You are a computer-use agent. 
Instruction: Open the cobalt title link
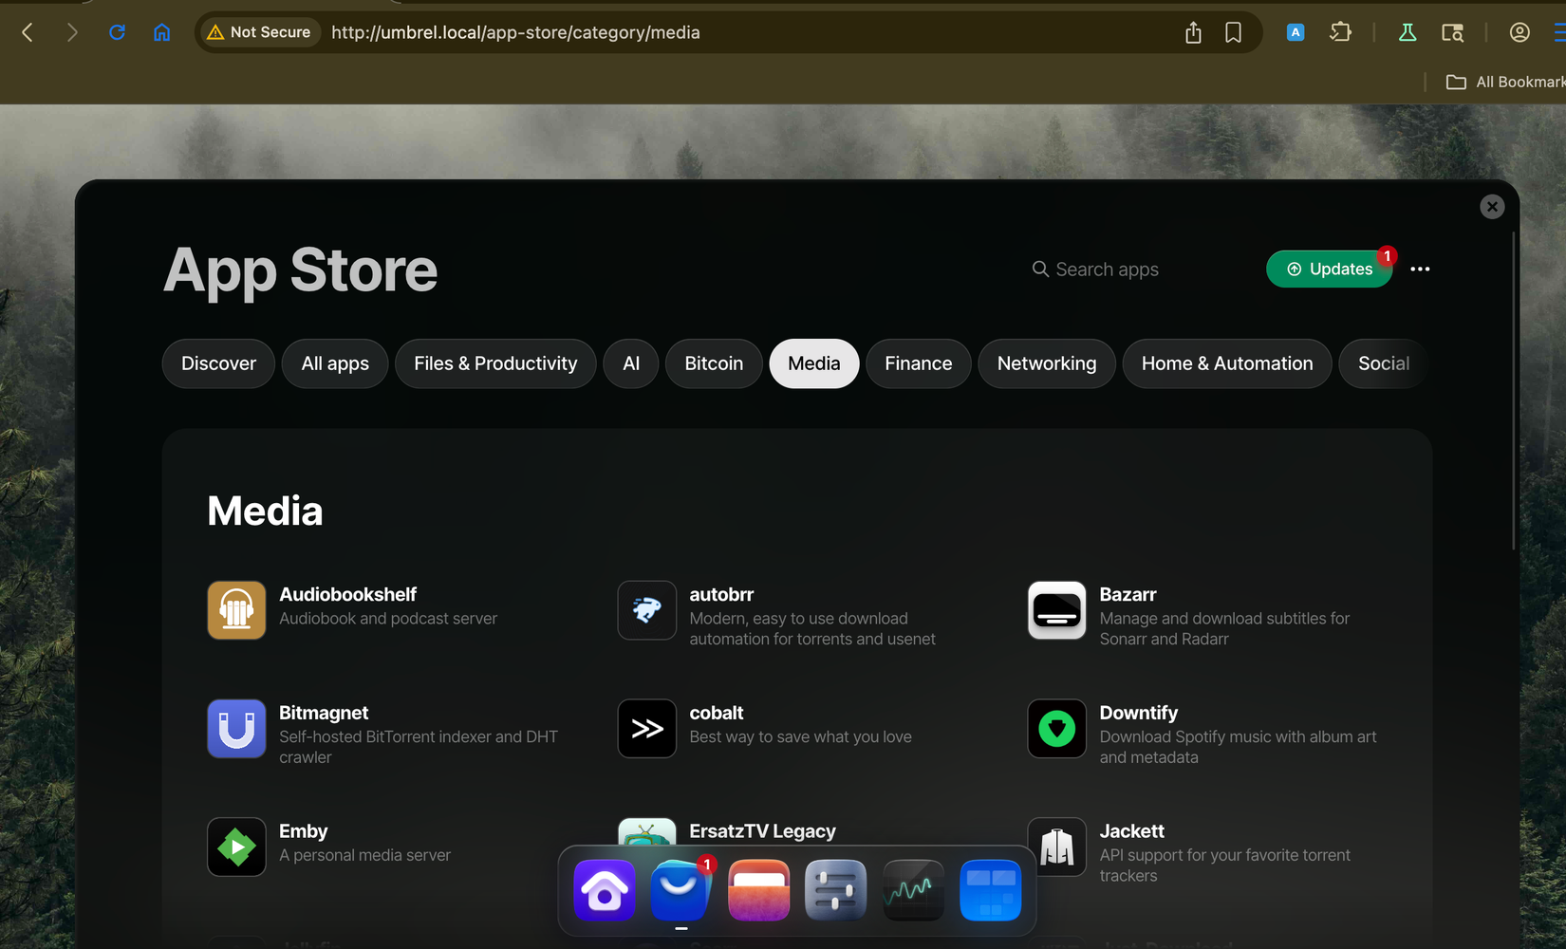(x=717, y=713)
